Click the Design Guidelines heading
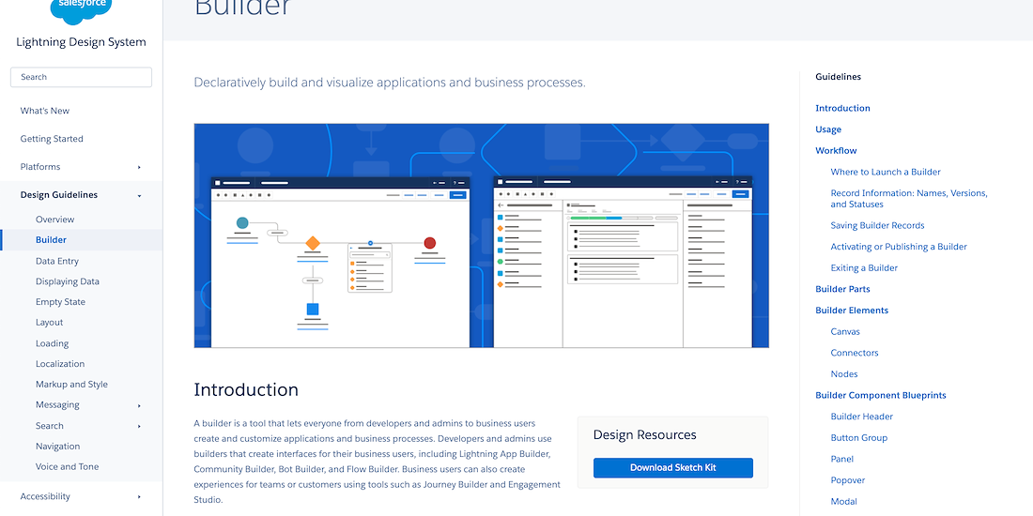1033x516 pixels. 58,195
